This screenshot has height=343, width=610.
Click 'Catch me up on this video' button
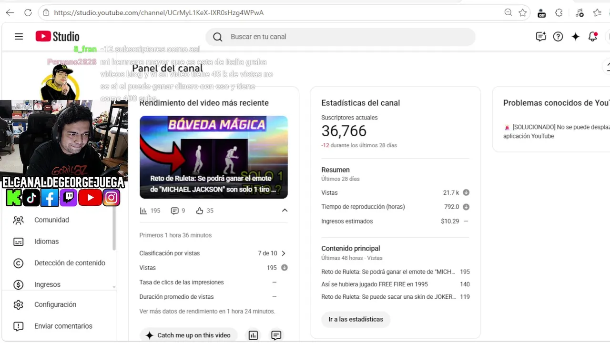click(188, 335)
